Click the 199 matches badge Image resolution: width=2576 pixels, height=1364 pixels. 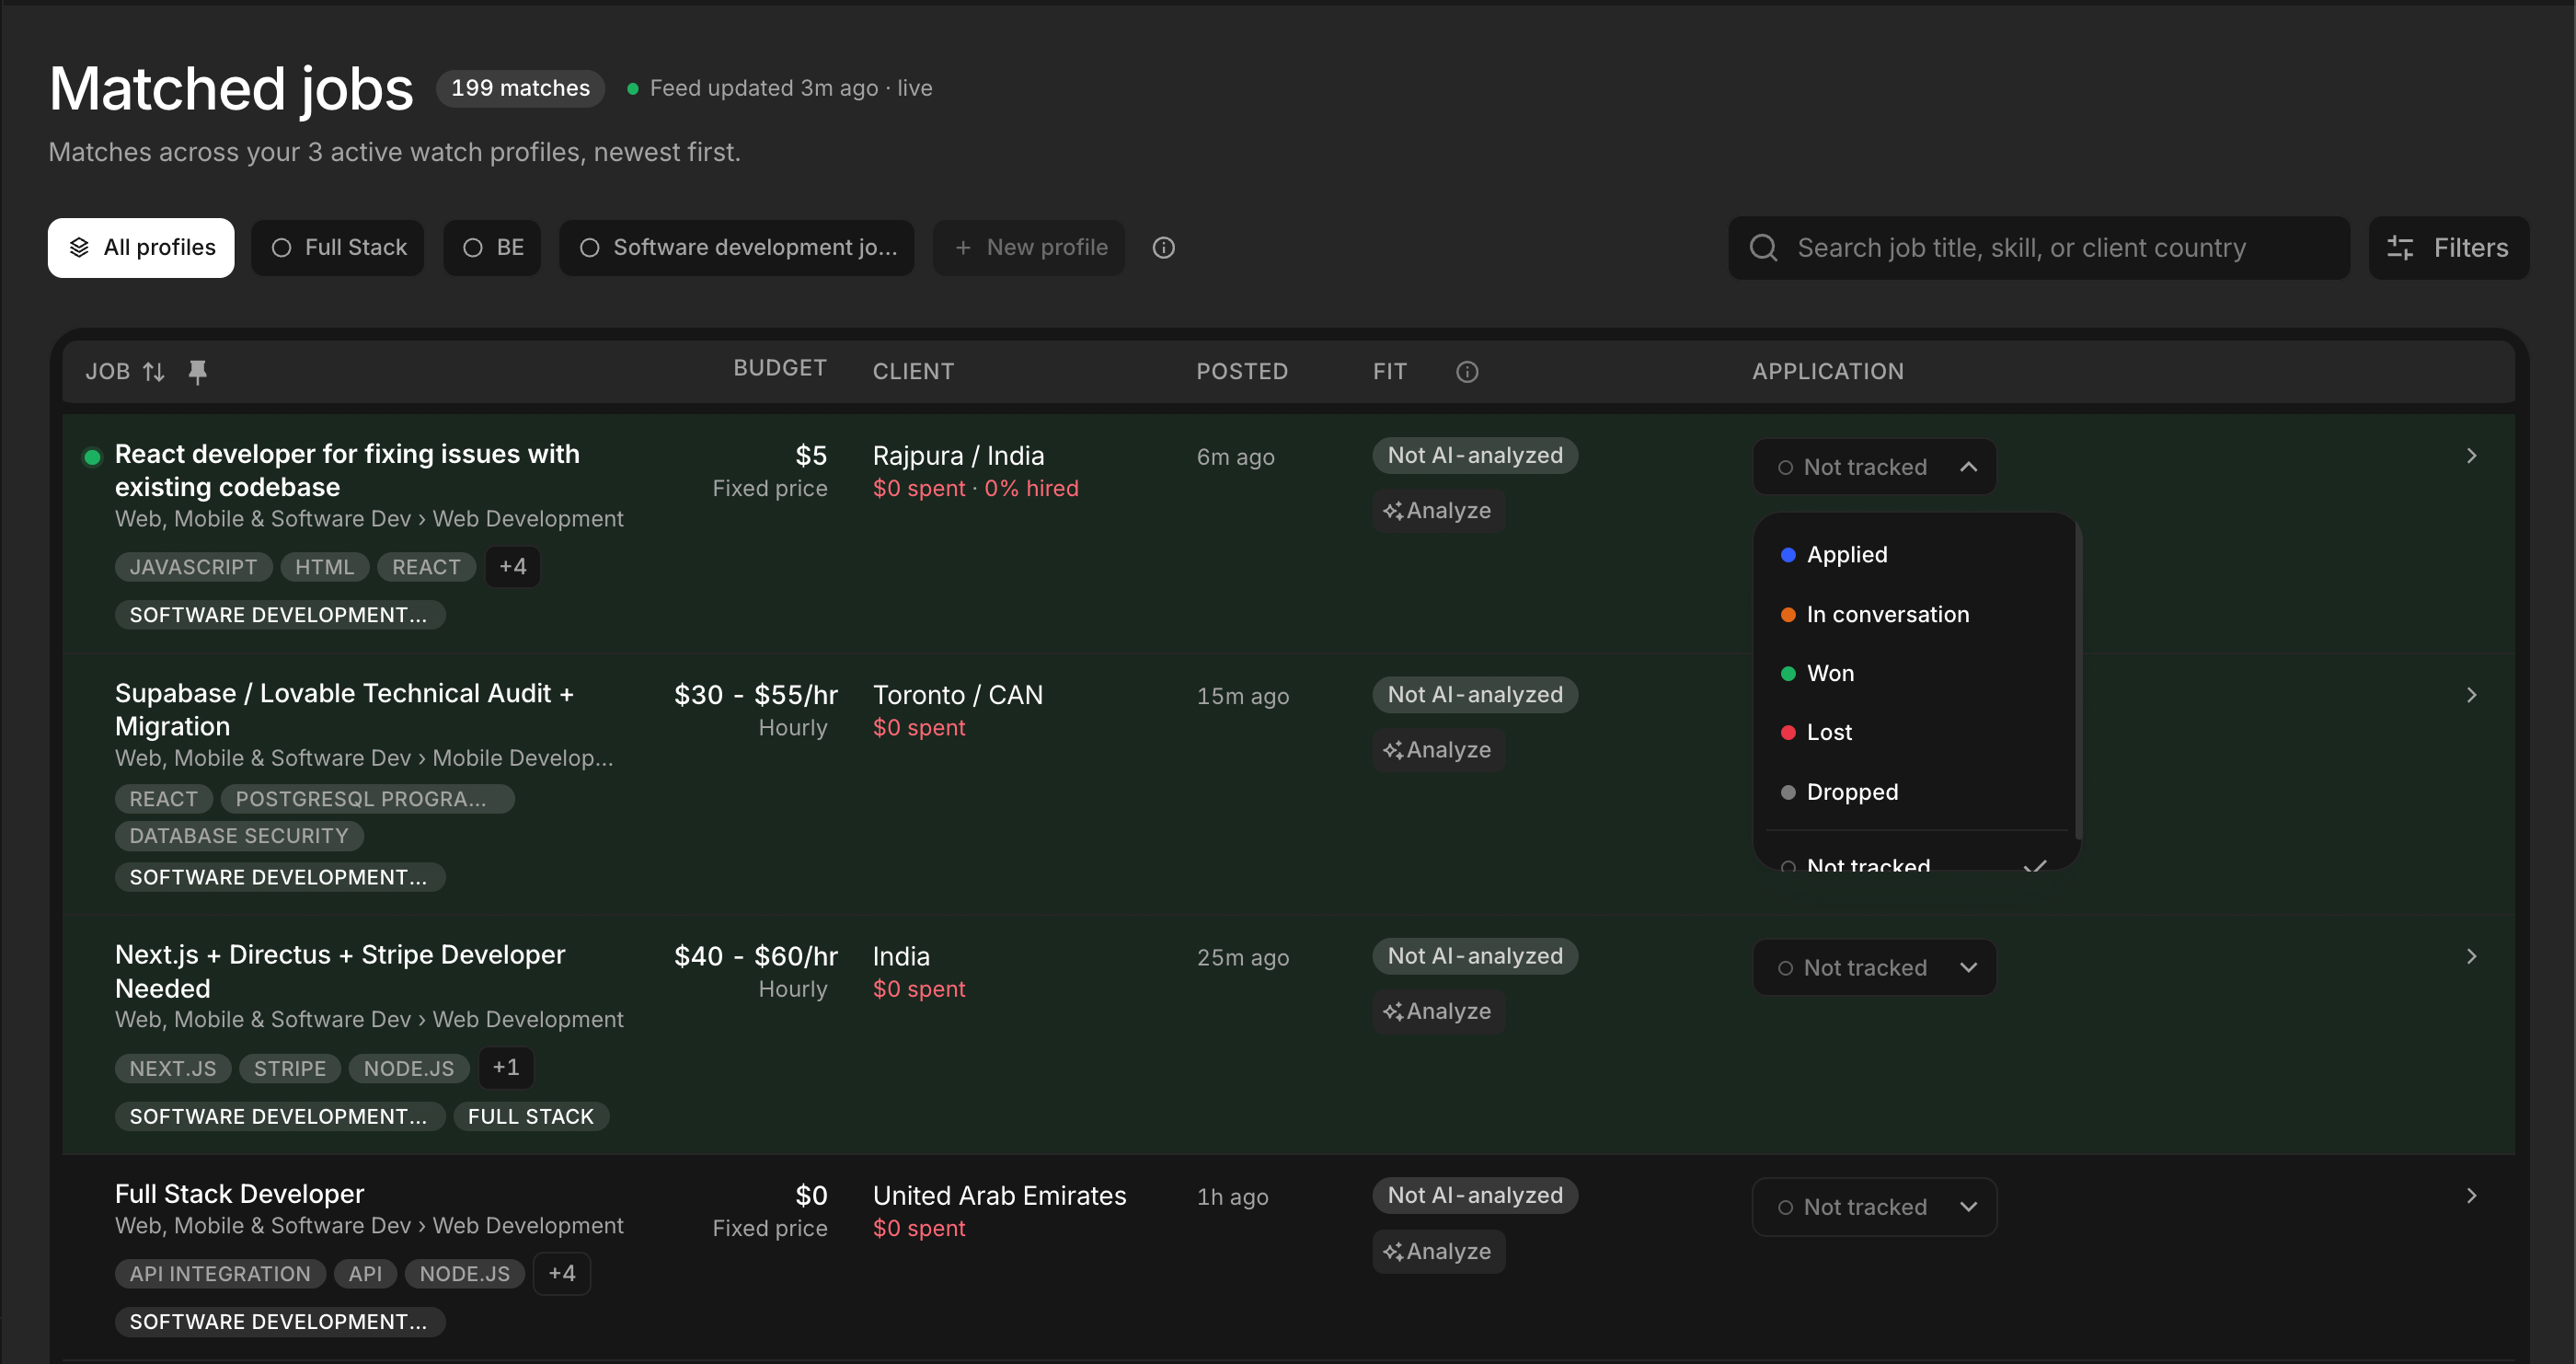pyautogui.click(x=521, y=88)
